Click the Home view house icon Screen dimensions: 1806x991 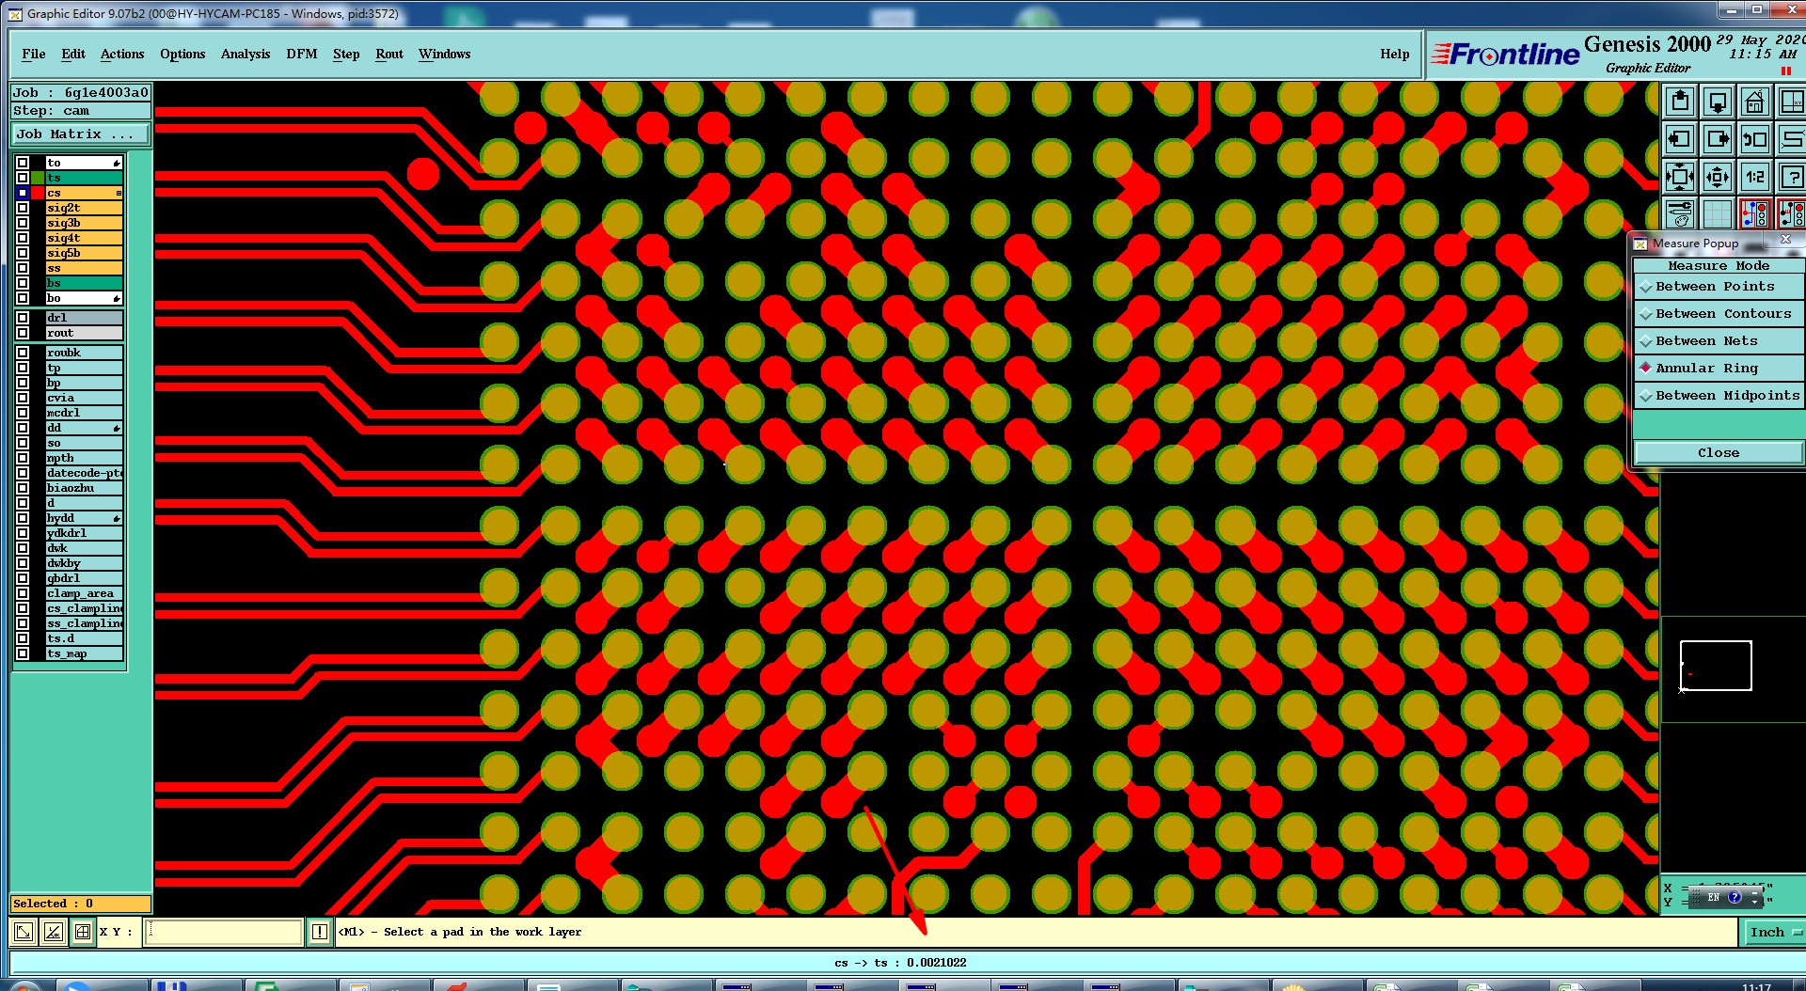pyautogui.click(x=1754, y=102)
